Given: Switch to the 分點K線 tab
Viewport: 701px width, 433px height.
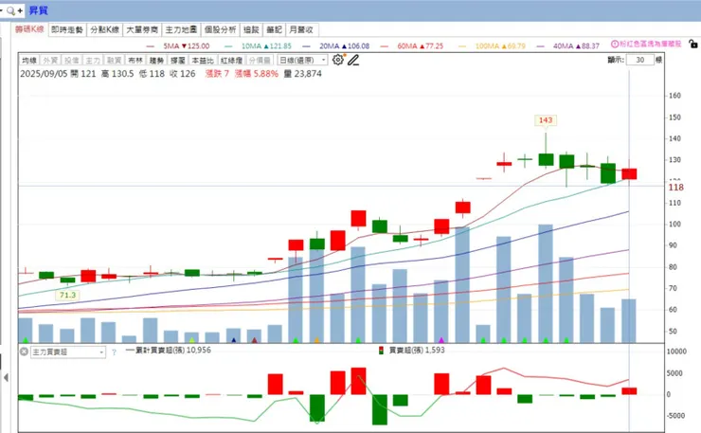Looking at the screenshot, I should tap(104, 29).
